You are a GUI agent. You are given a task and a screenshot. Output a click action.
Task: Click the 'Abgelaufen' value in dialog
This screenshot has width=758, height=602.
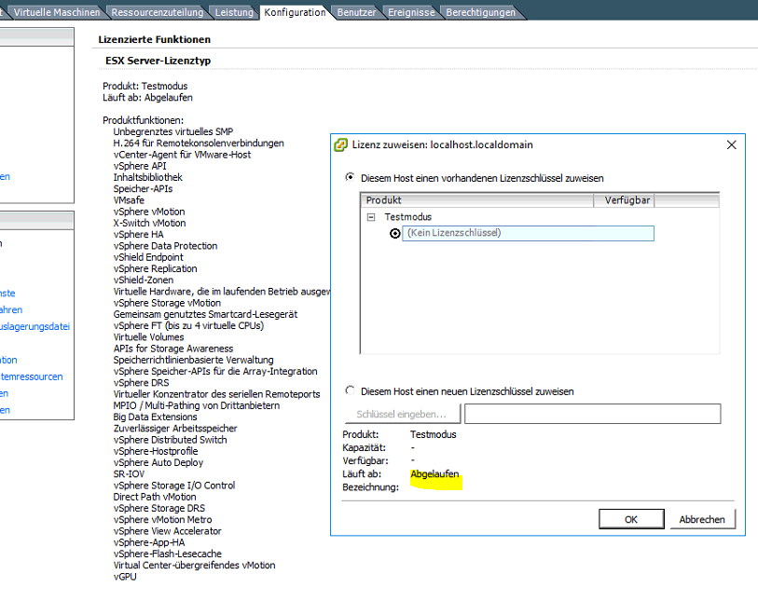[x=434, y=474]
